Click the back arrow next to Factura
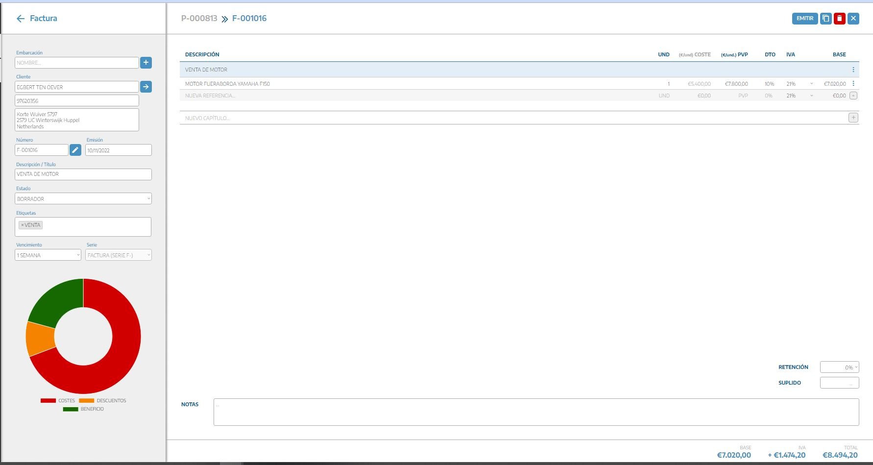This screenshot has width=873, height=465. coord(20,19)
